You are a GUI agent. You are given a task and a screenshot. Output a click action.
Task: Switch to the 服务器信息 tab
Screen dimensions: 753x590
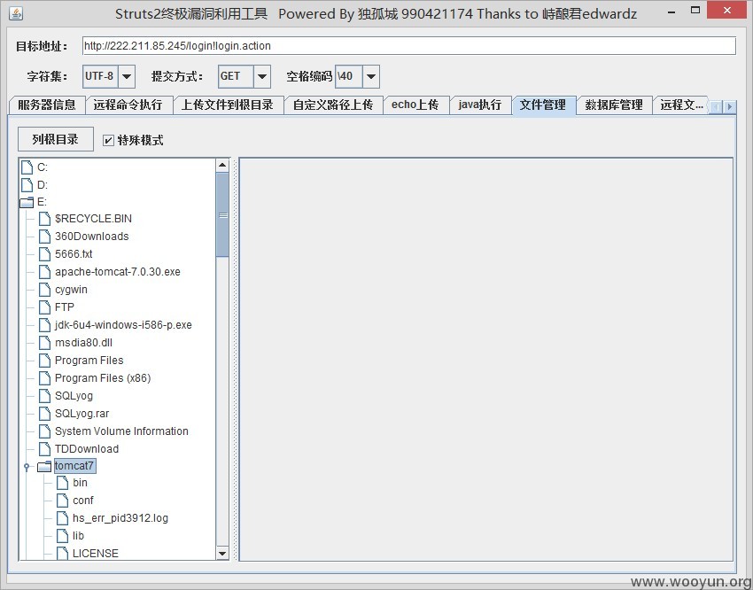(x=47, y=105)
